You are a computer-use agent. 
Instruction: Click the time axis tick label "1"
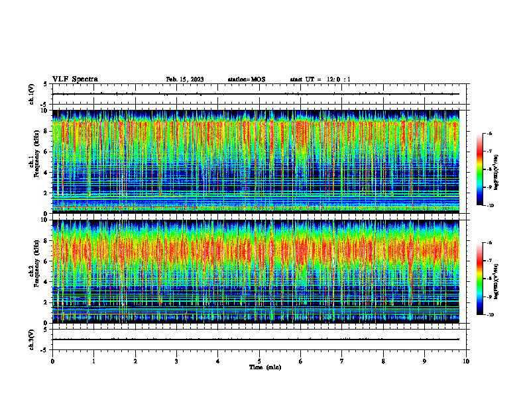coord(93,361)
